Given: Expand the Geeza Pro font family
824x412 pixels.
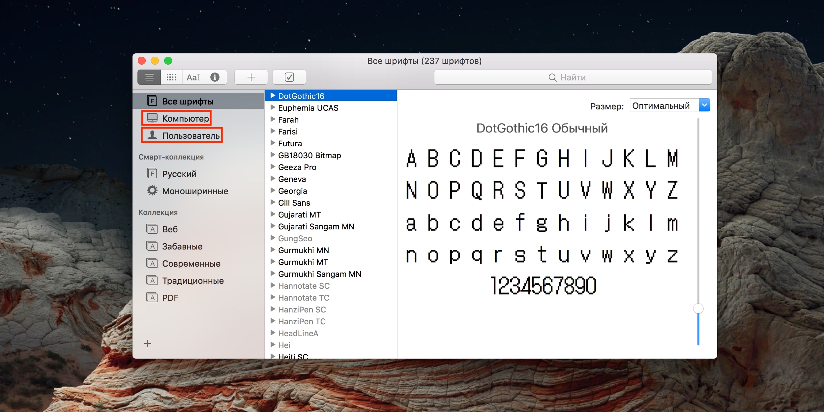Looking at the screenshot, I should coord(273,167).
